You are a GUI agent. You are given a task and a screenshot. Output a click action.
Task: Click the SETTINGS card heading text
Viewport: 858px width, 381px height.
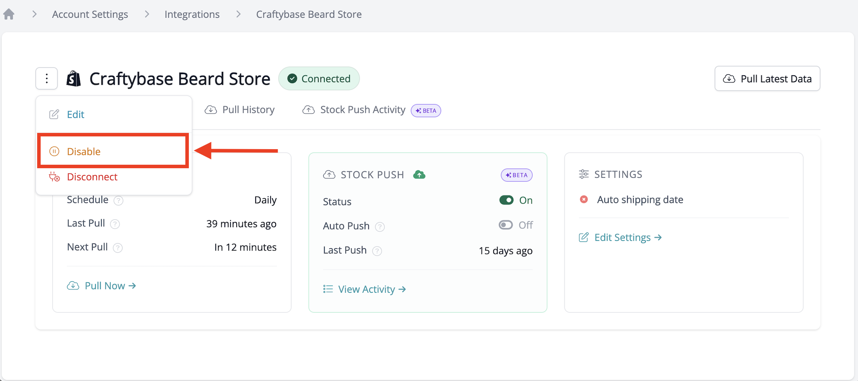(x=618, y=174)
